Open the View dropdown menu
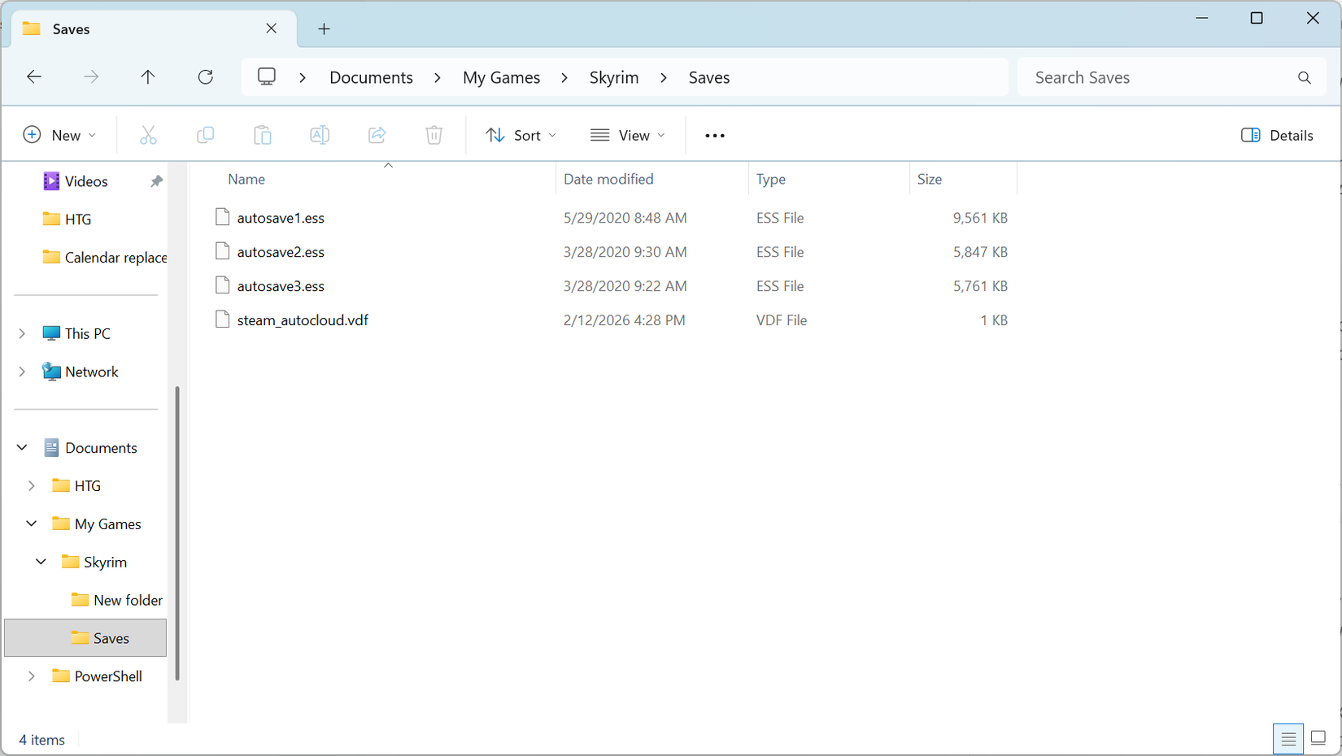The image size is (1342, 756). coord(628,135)
